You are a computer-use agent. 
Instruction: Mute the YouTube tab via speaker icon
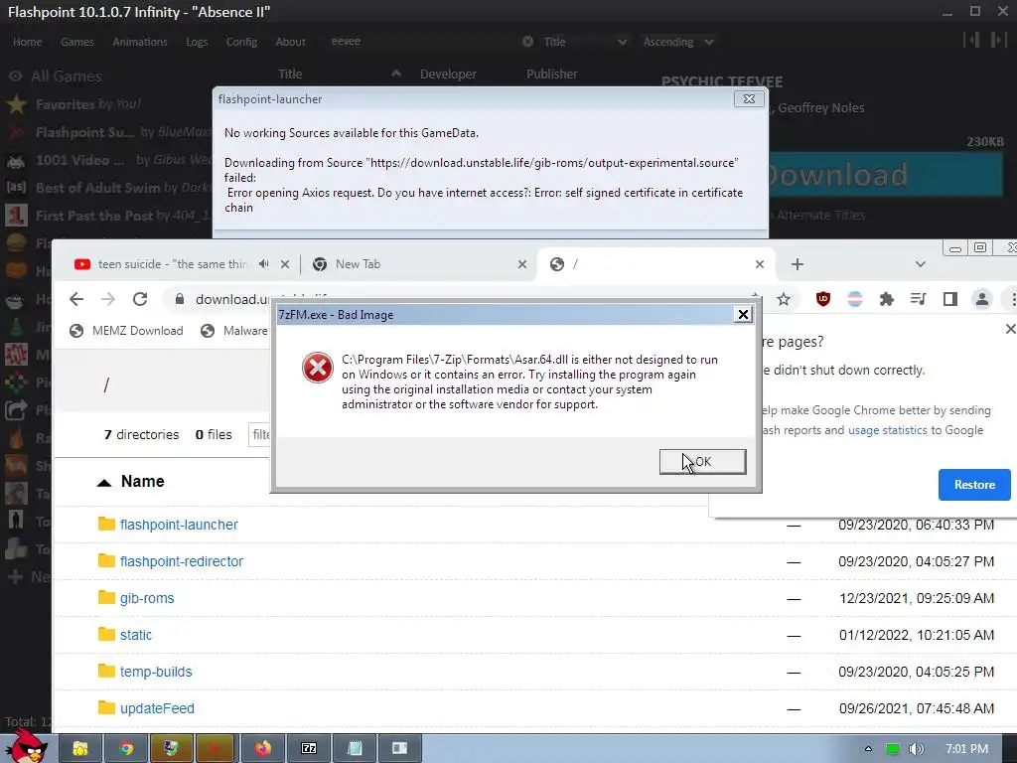tap(263, 264)
